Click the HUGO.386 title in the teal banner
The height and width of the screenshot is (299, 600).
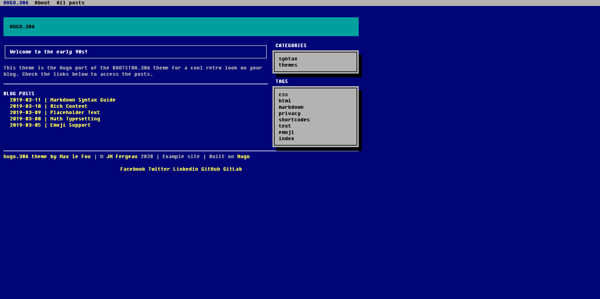click(22, 27)
